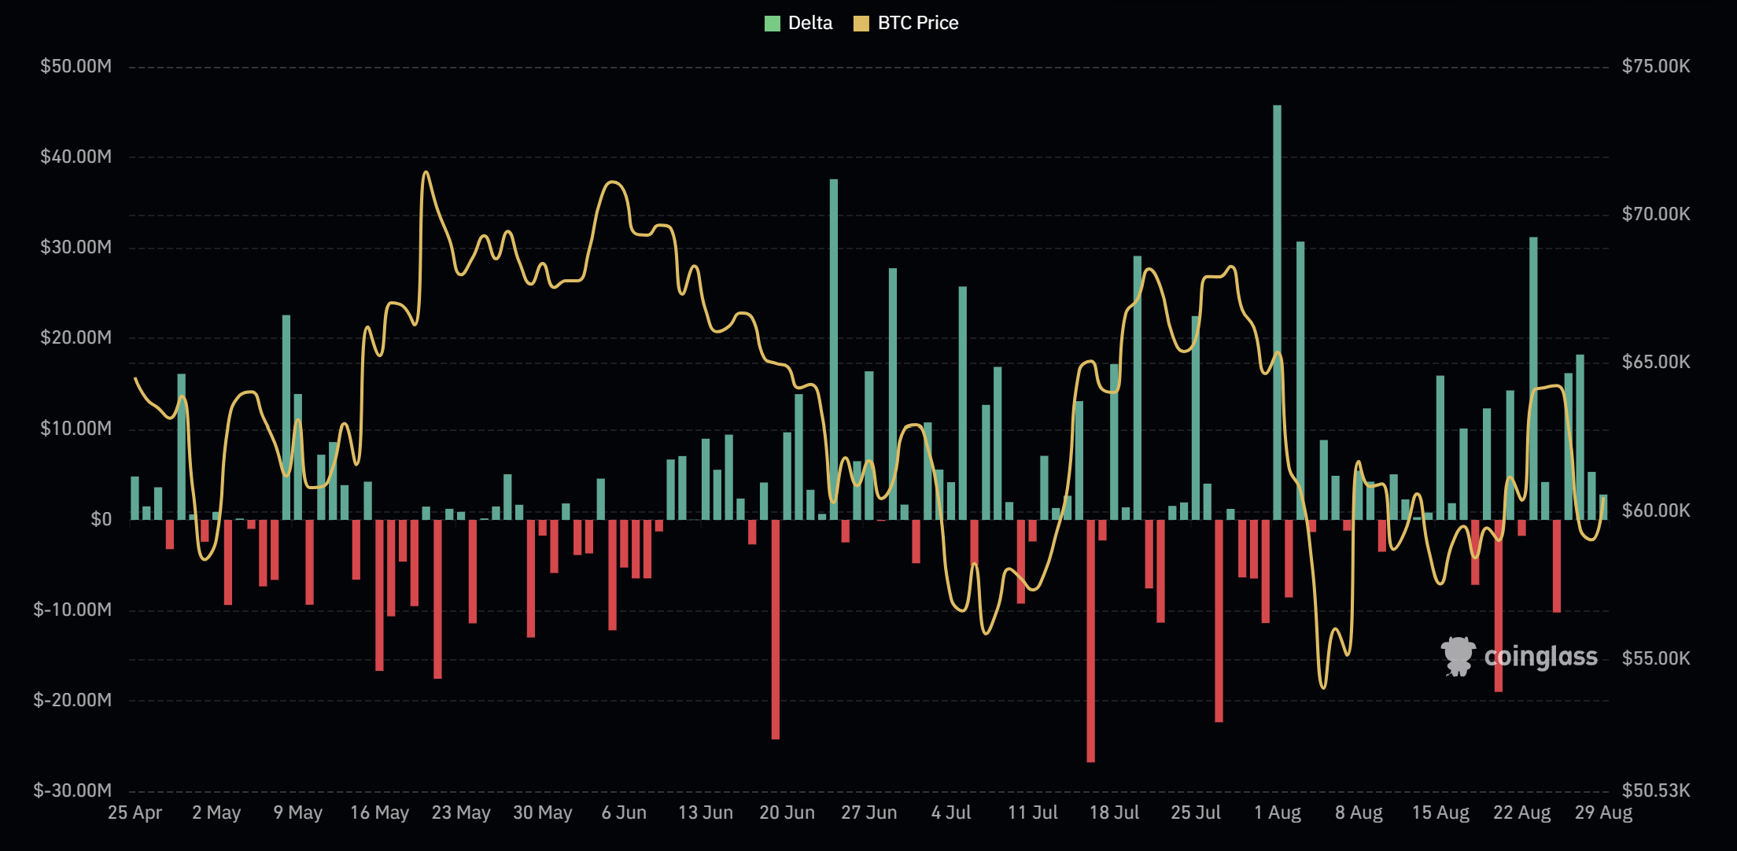Click the $65.00K right axis label
The height and width of the screenshot is (851, 1737).
(1656, 362)
